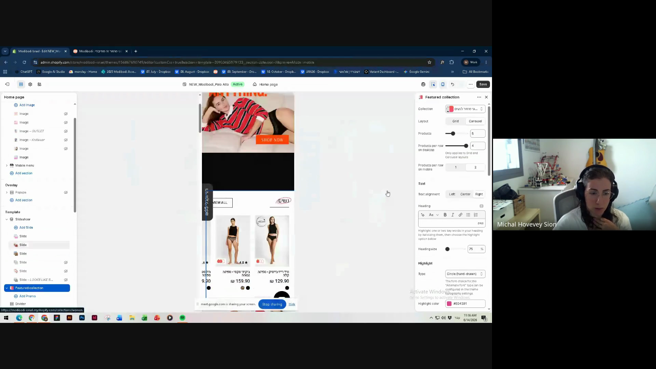Image resolution: width=656 pixels, height=369 pixels.
Task: Switch to mobile preview icon
Action: (443, 84)
